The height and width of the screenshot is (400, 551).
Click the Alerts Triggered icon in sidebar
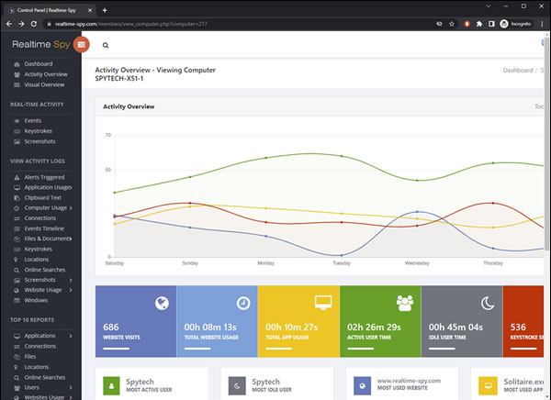(x=16, y=177)
